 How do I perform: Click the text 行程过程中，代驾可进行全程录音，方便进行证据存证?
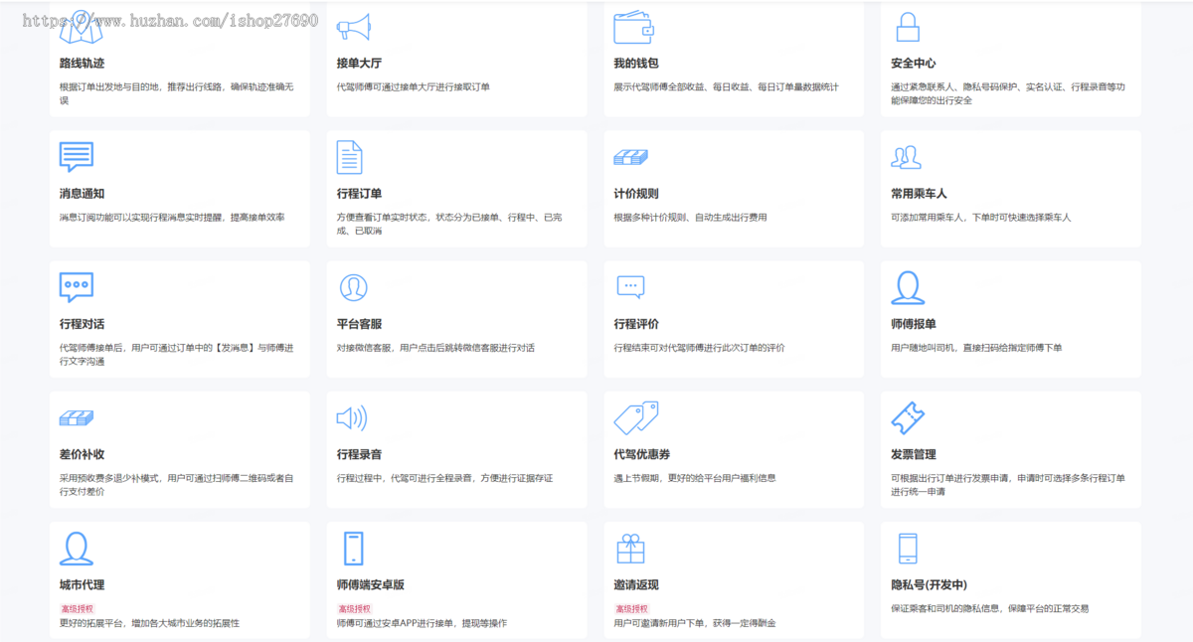coord(444,478)
